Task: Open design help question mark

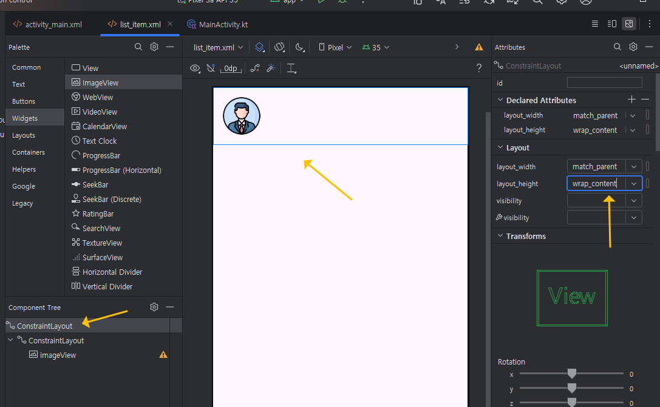Action: click(x=478, y=68)
